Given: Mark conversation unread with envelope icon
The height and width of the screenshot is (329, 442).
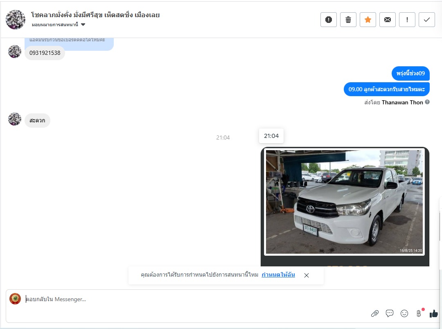Looking at the screenshot, I should [x=387, y=20].
